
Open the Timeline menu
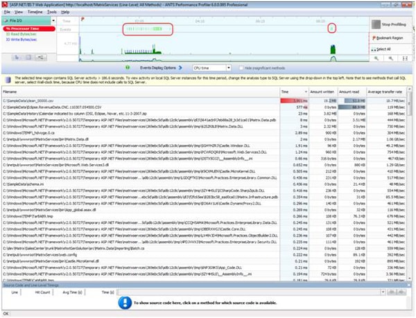(x=35, y=12)
